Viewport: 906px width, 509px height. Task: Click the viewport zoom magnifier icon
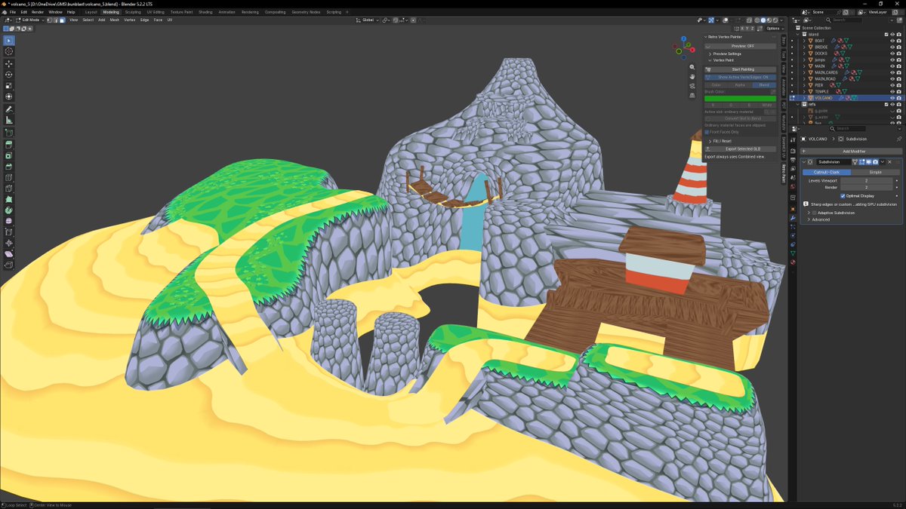click(x=692, y=67)
